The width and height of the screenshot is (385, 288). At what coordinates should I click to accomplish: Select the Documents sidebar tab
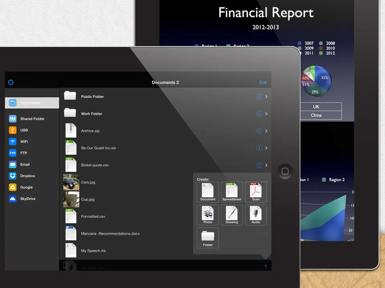tap(32, 103)
